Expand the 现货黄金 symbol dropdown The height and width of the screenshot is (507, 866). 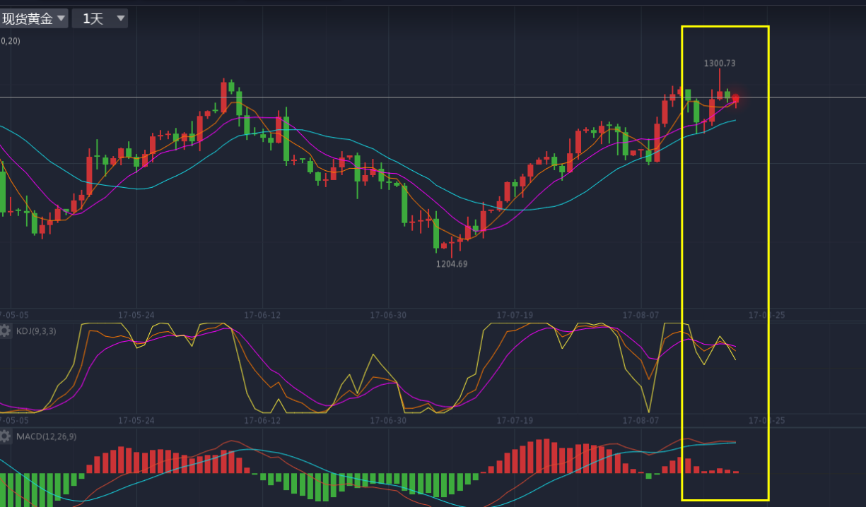34,18
